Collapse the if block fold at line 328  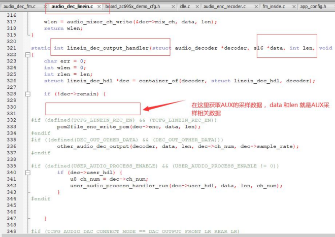coord(28,94)
